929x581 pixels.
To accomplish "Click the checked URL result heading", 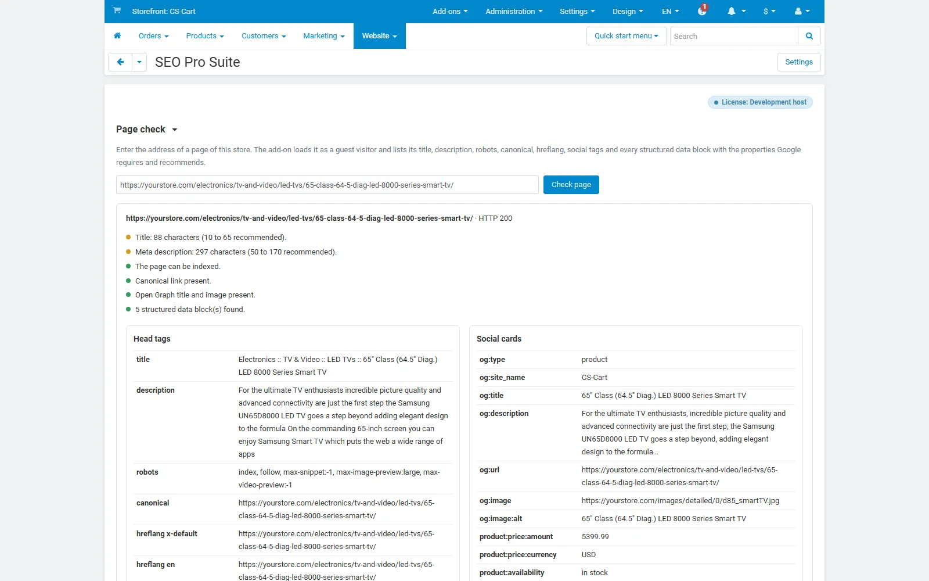I will click(x=300, y=218).
